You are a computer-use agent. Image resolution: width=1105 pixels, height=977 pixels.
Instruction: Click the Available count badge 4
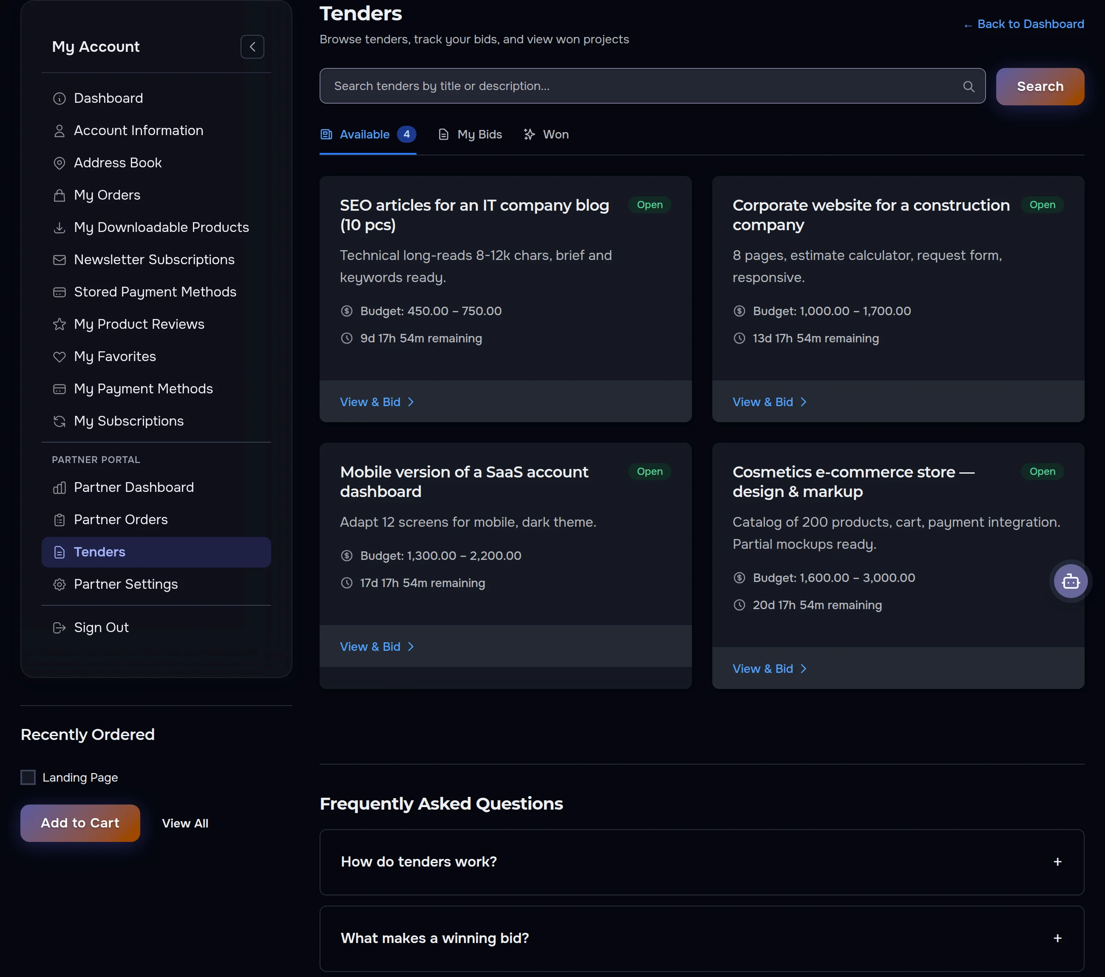pyautogui.click(x=407, y=135)
